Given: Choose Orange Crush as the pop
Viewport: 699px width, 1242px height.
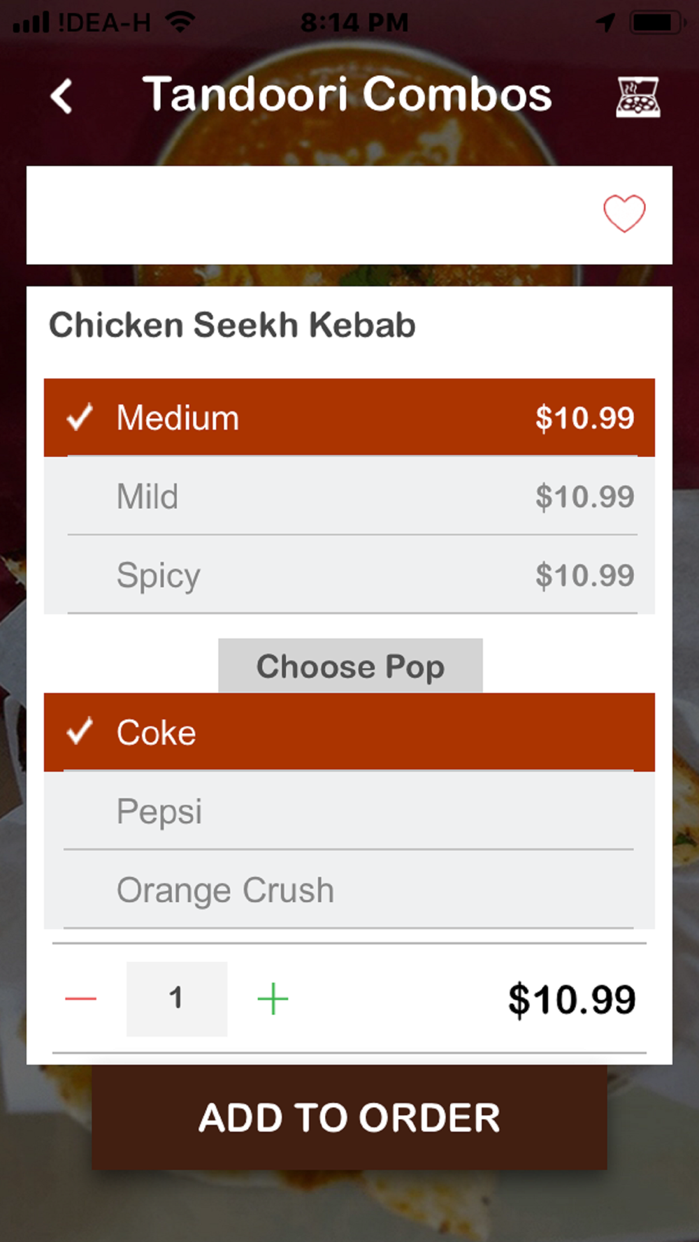Looking at the screenshot, I should (349, 890).
